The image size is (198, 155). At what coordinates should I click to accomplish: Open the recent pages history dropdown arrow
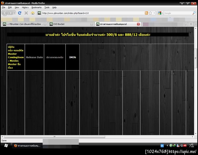coord(15,13)
